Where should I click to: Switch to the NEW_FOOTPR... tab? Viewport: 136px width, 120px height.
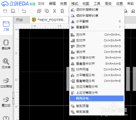pos(49,20)
